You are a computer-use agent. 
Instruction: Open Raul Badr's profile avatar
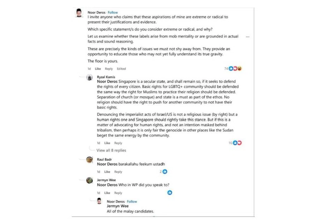pyautogui.click(x=89, y=160)
